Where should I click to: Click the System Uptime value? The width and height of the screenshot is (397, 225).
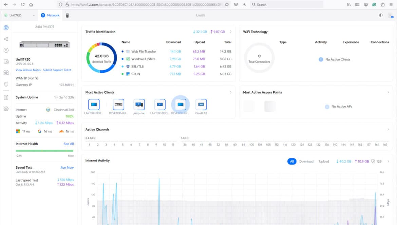(x=64, y=97)
